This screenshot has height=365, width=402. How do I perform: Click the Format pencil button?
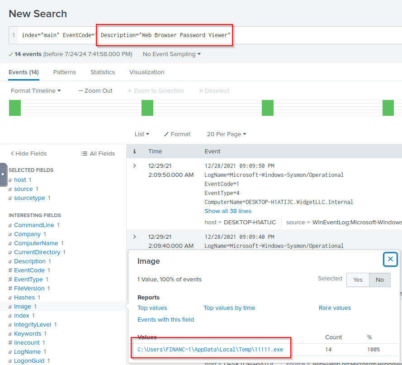point(177,134)
